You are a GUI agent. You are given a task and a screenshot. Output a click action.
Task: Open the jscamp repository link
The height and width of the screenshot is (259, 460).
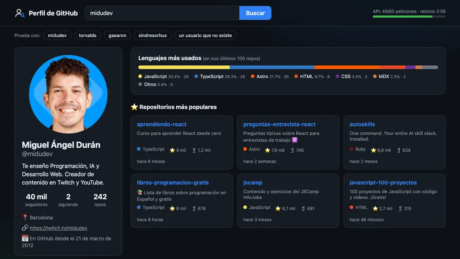(x=253, y=183)
